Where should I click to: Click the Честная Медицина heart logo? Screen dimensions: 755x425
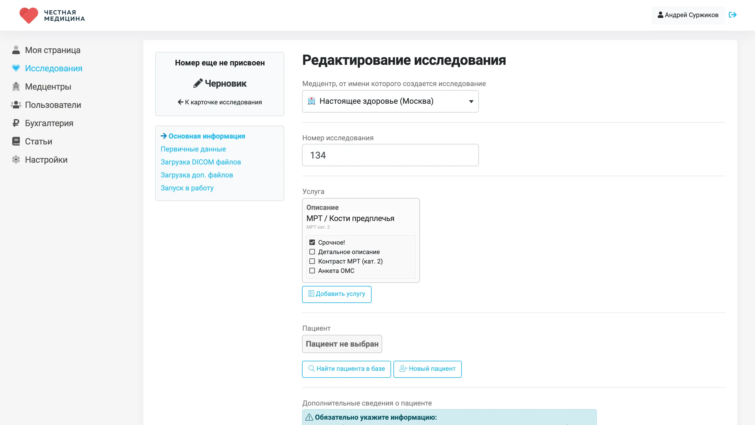click(x=29, y=15)
